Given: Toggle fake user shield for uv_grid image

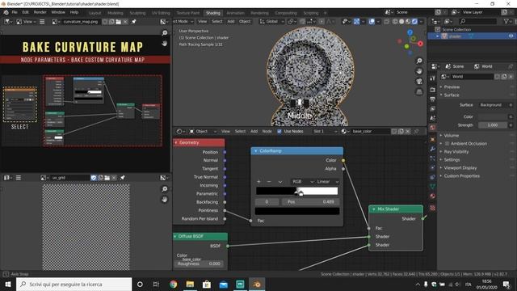Looking at the screenshot, I should 94,178.
